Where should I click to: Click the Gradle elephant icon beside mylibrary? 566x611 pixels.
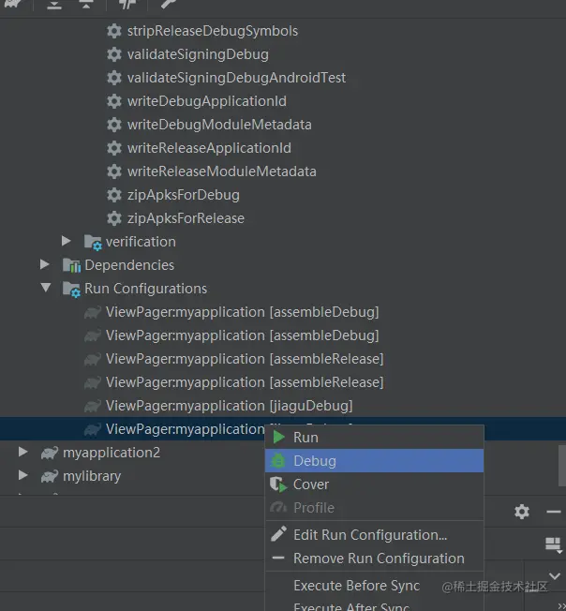pyautogui.click(x=48, y=476)
